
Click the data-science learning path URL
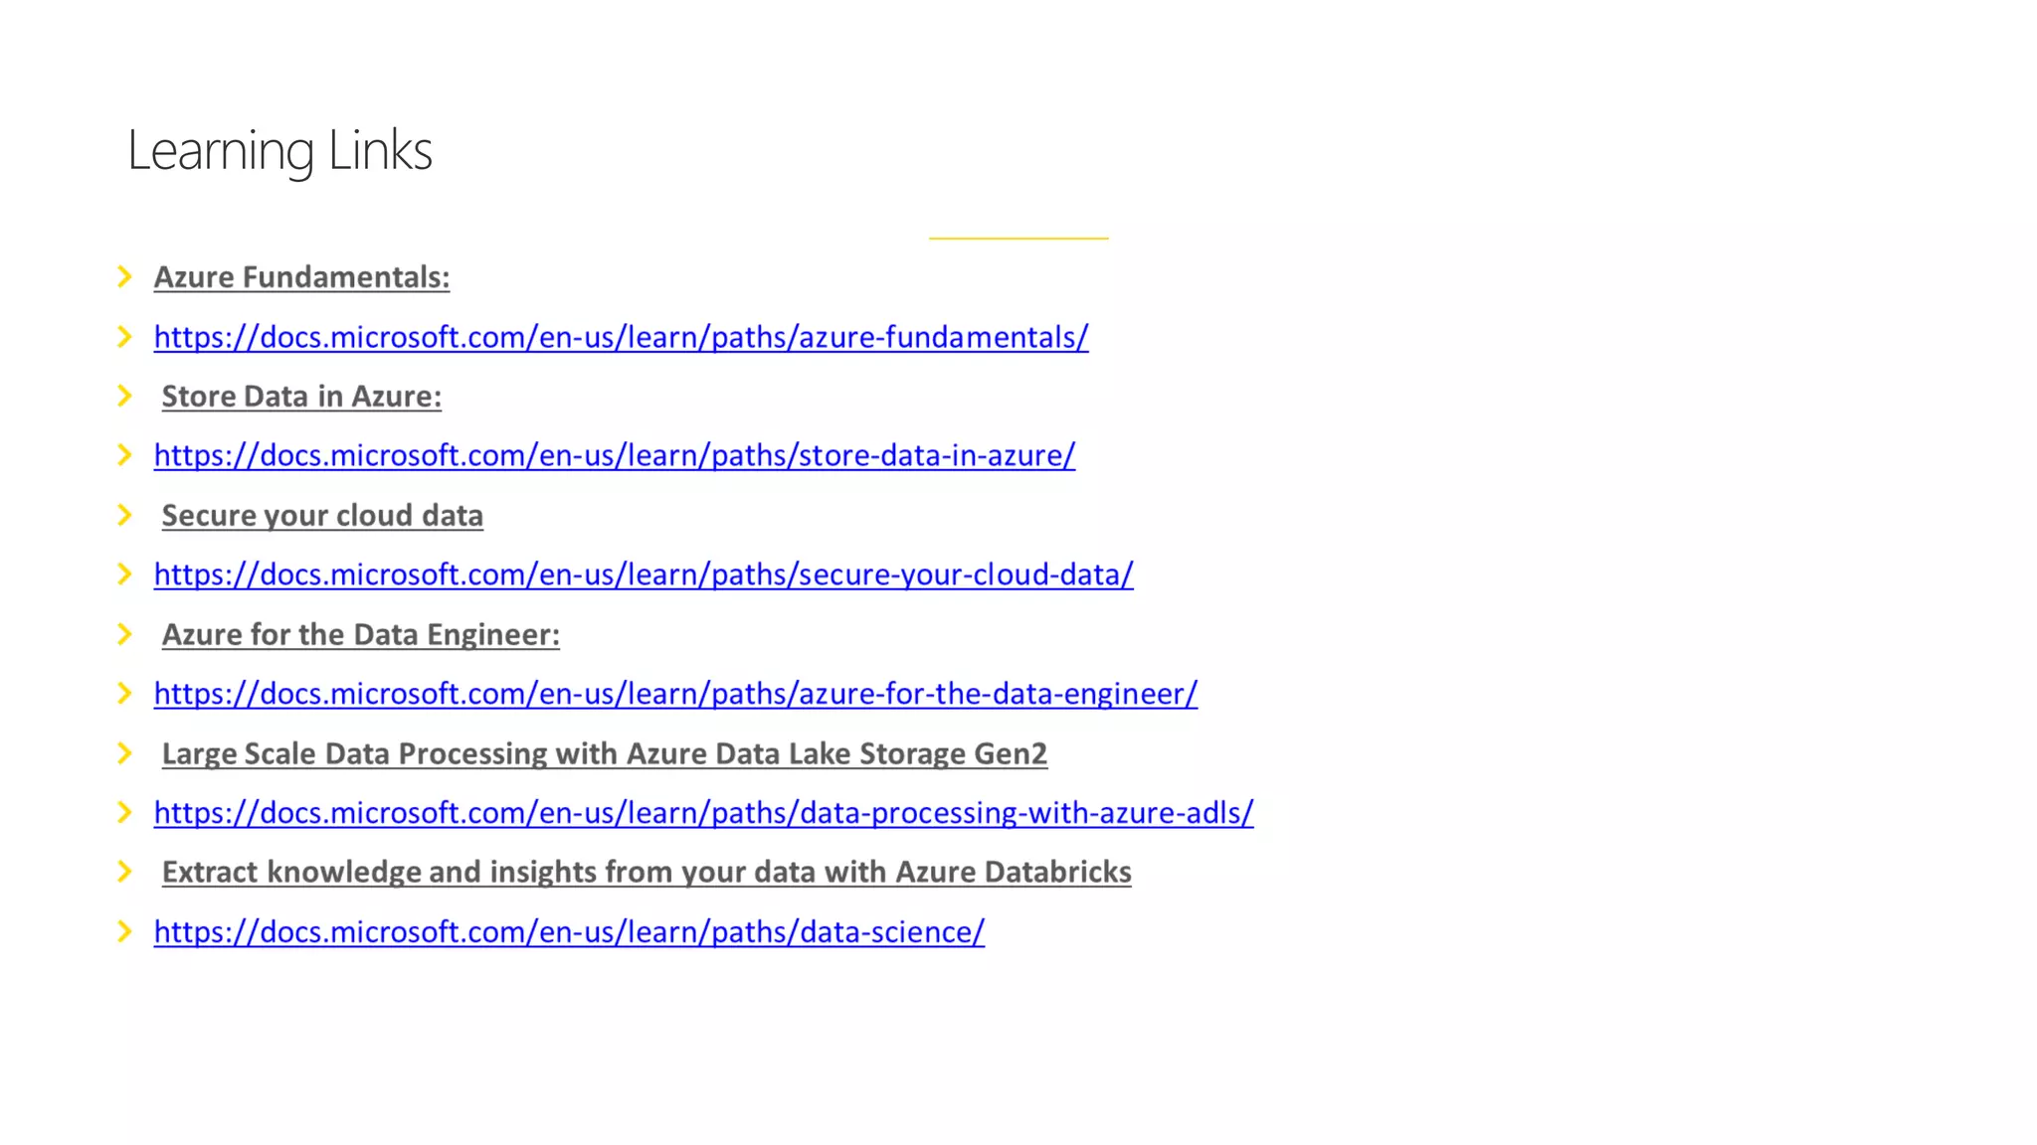pos(569,932)
